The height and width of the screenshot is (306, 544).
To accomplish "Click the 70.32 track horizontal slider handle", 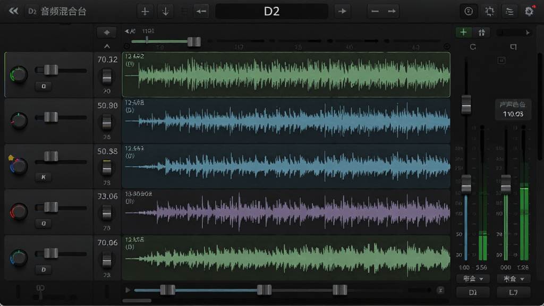I will tap(51, 70).
